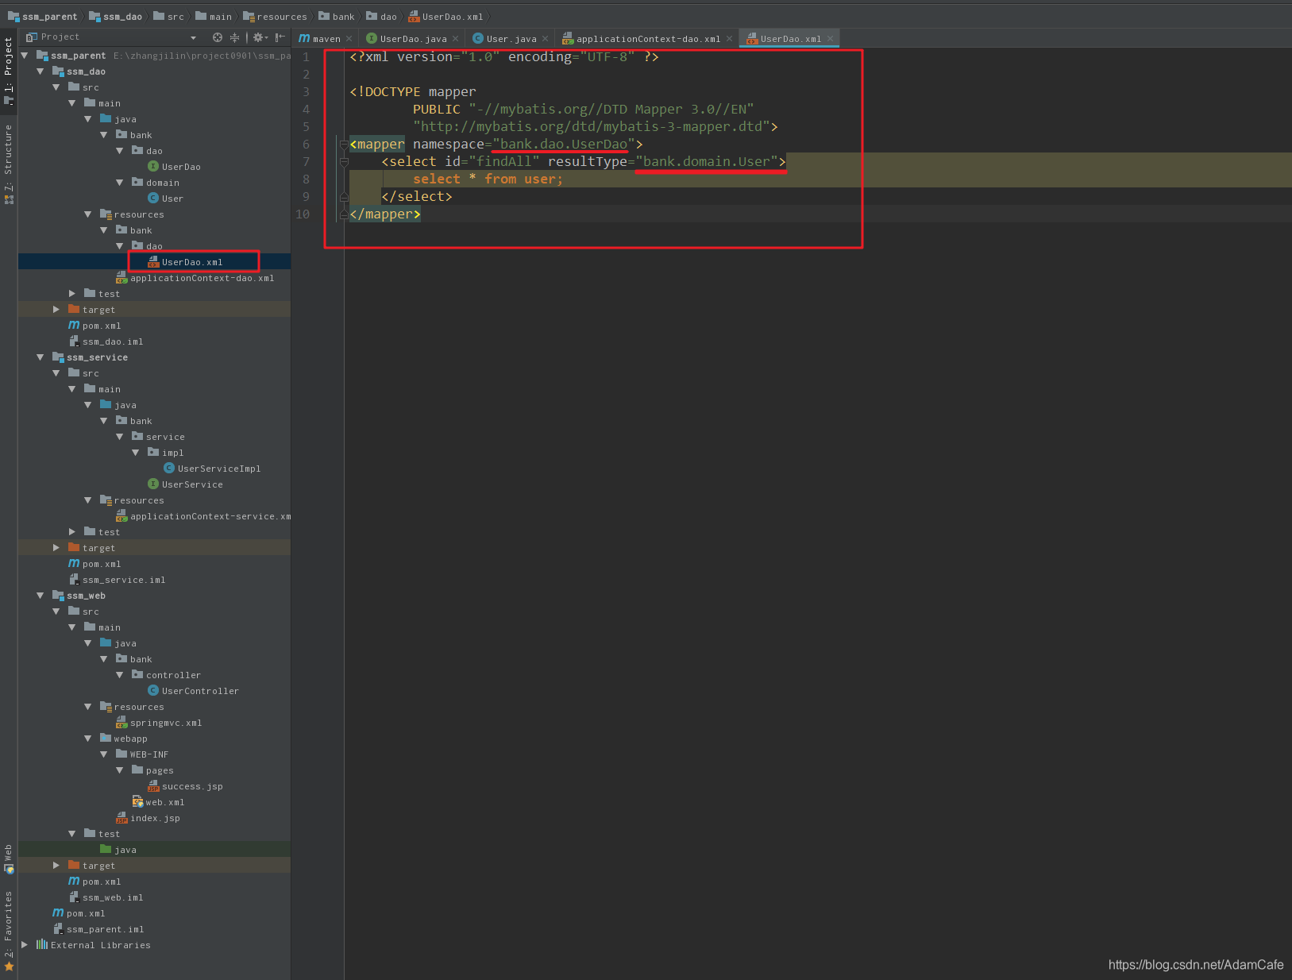Collapse the ssm_dao module node

point(40,71)
